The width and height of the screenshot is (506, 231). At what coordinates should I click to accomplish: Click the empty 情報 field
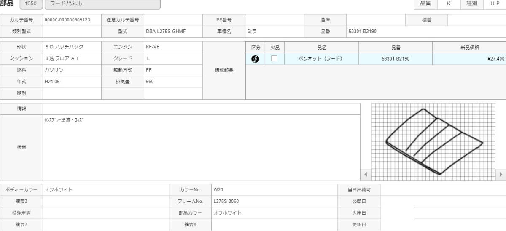pyautogui.click(x=202, y=109)
